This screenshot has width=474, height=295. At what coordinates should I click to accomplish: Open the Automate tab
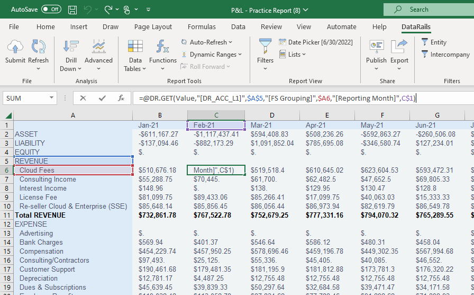point(342,26)
